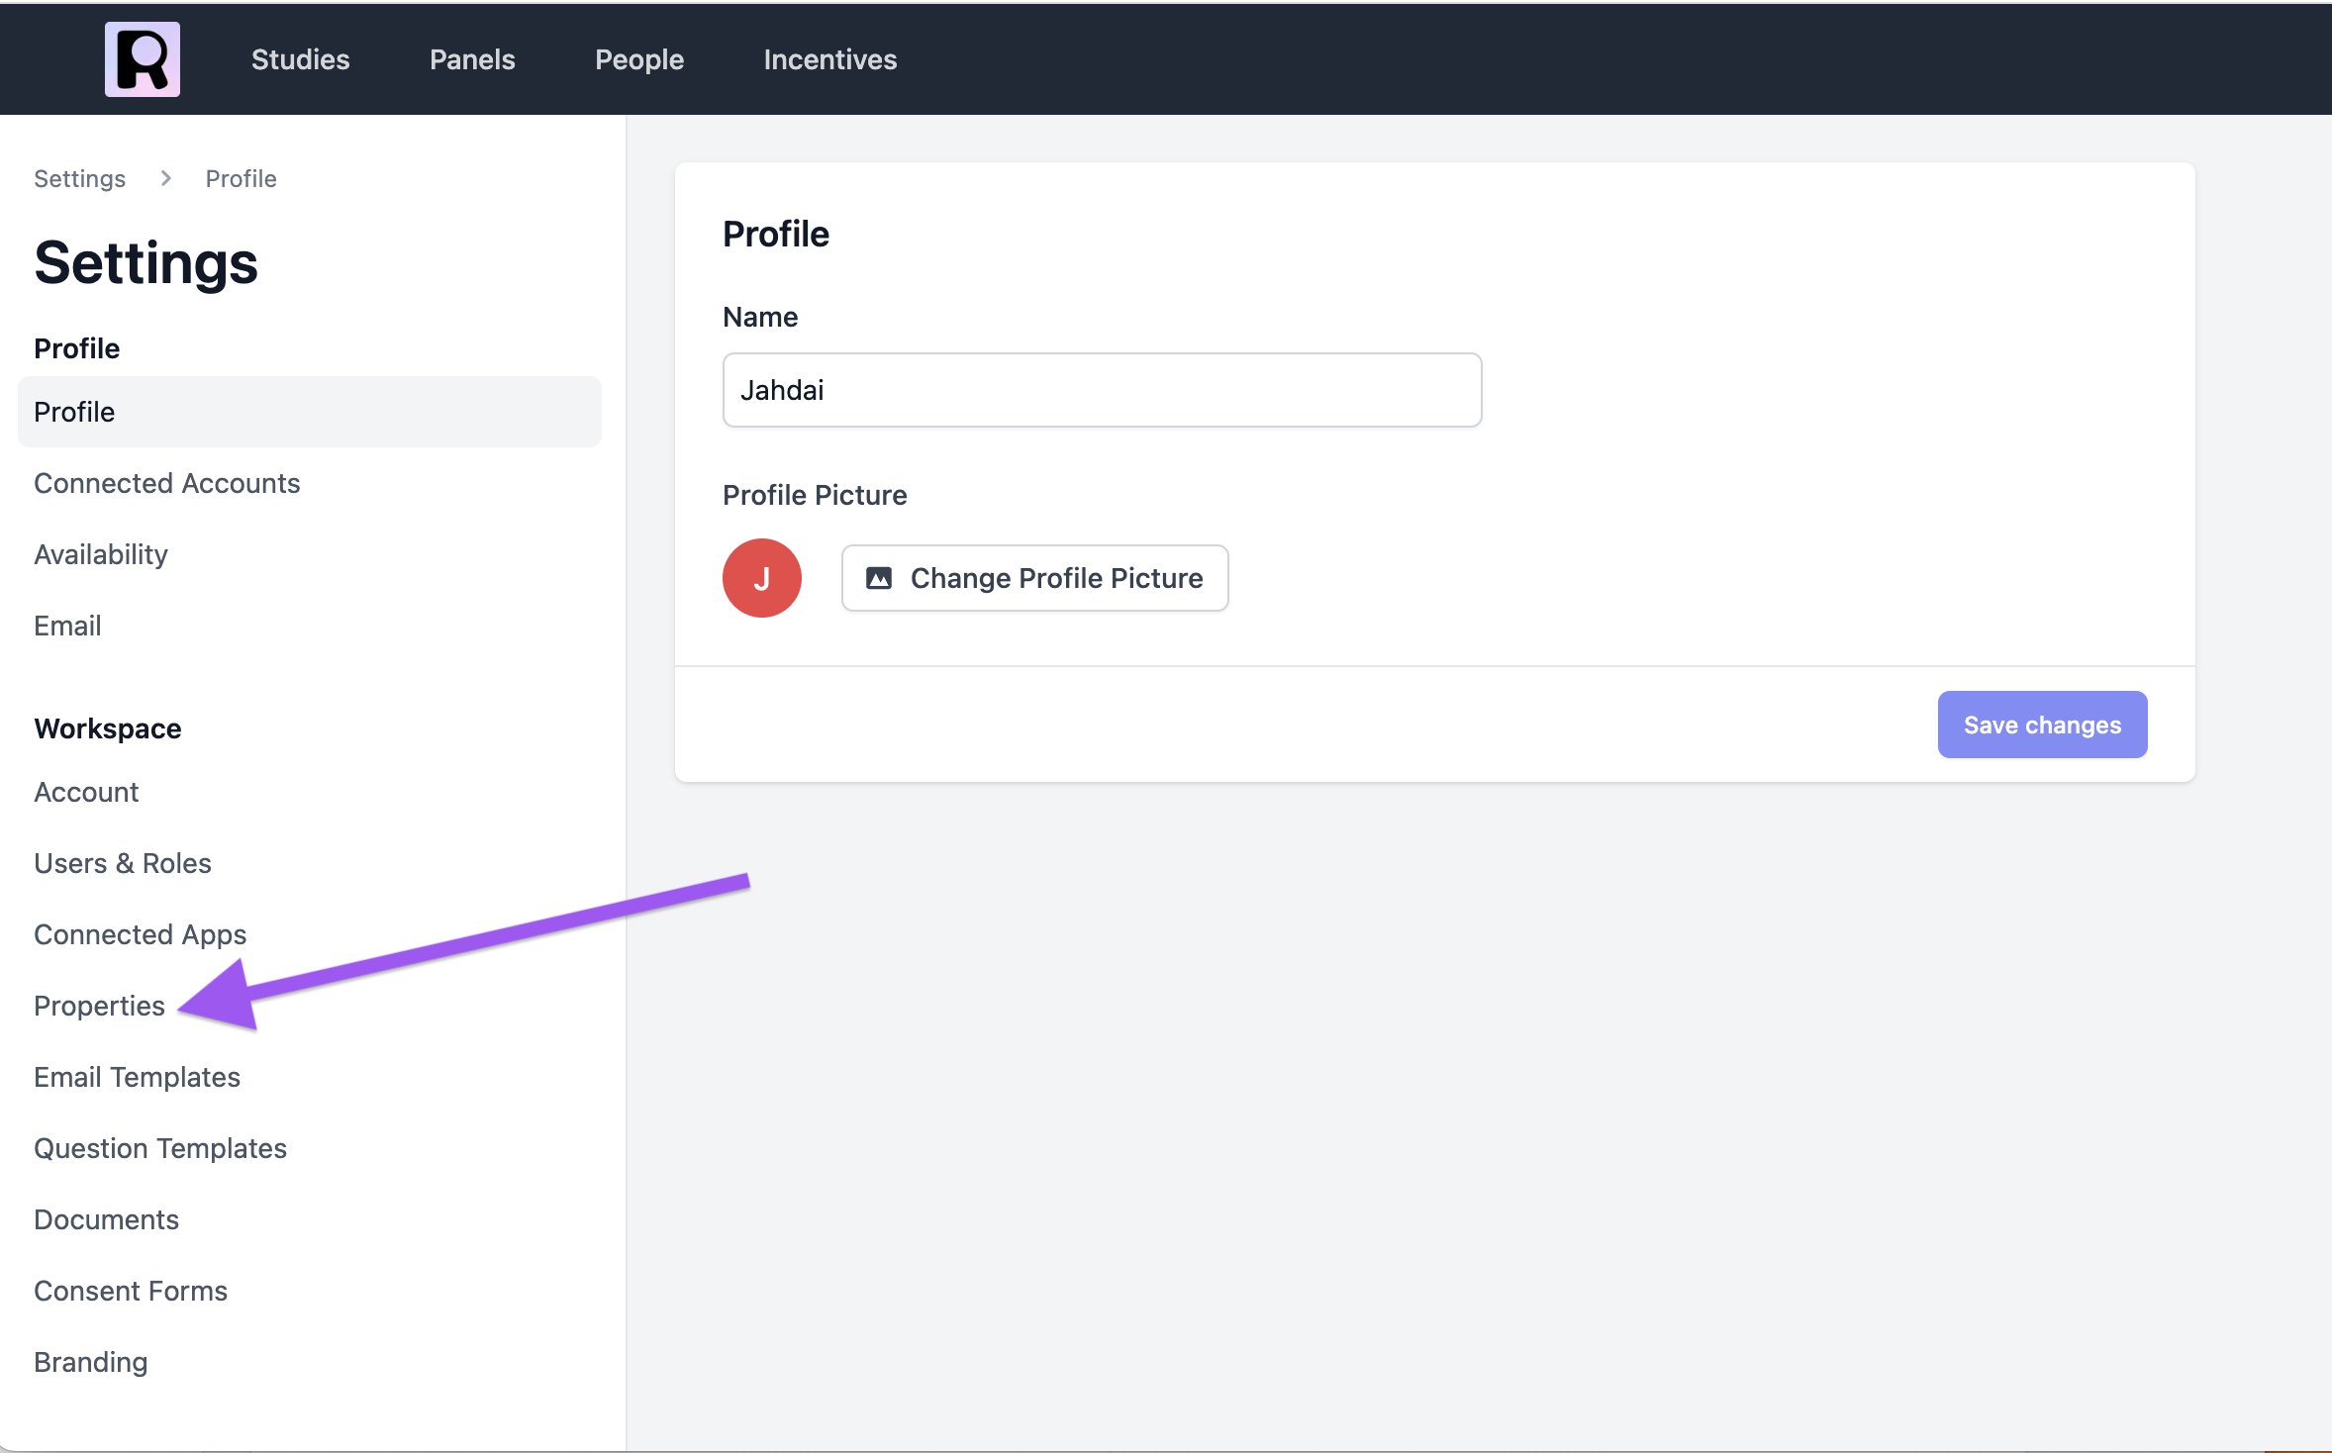
Task: Open Question Templates settings
Action: coord(160,1148)
